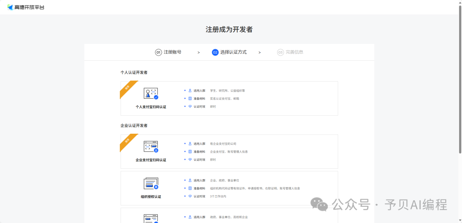Image resolution: width=462 pixels, height=223 pixels.
Task: Choose 组织授权认证 option title
Action: (151, 197)
